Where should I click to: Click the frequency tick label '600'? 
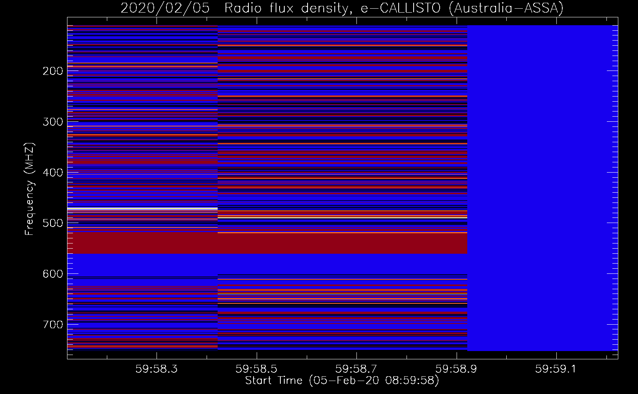coord(53,274)
